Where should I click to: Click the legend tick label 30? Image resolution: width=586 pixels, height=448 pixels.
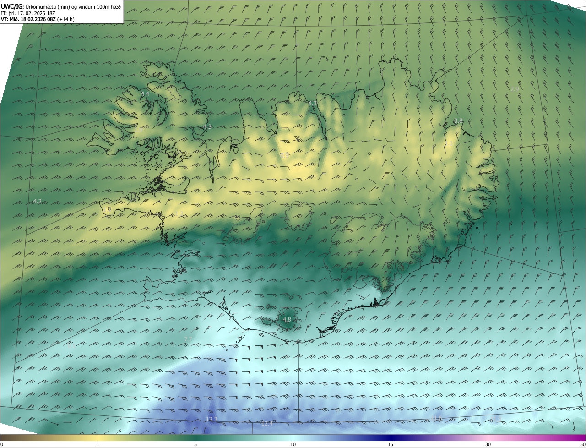tap(488, 444)
